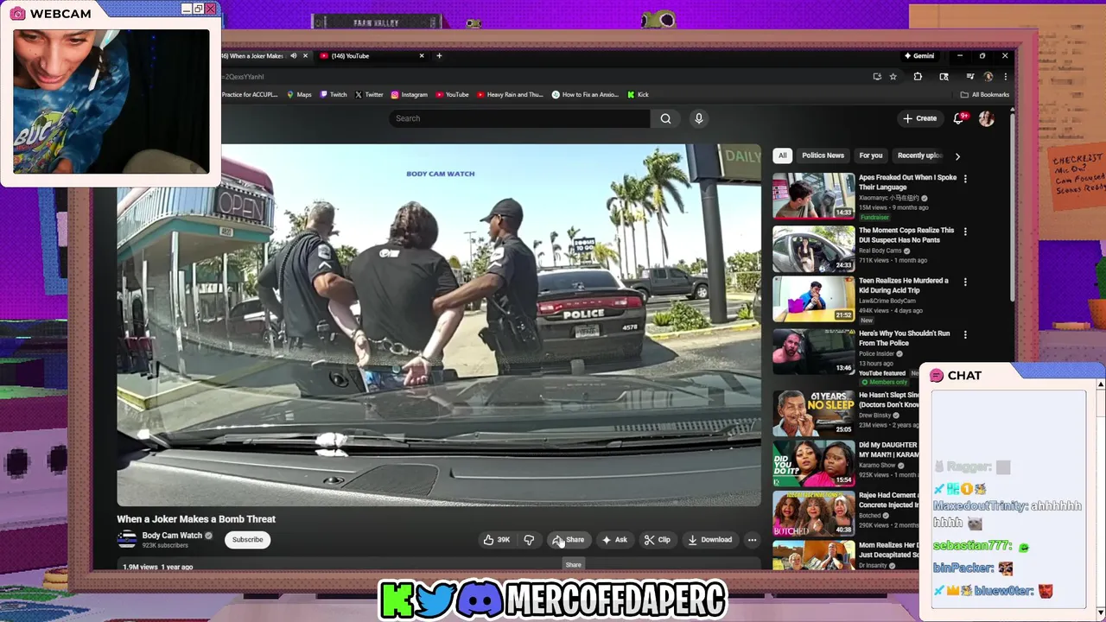Open Practice for ACCUPL... bookmark
The height and width of the screenshot is (622, 1106).
tap(249, 94)
